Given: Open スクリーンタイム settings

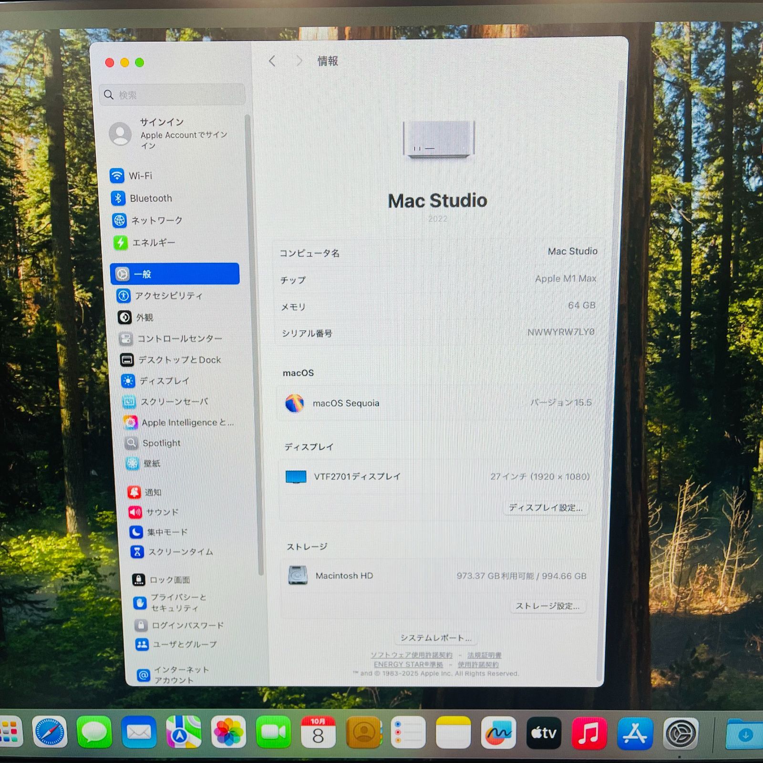Looking at the screenshot, I should [180, 552].
